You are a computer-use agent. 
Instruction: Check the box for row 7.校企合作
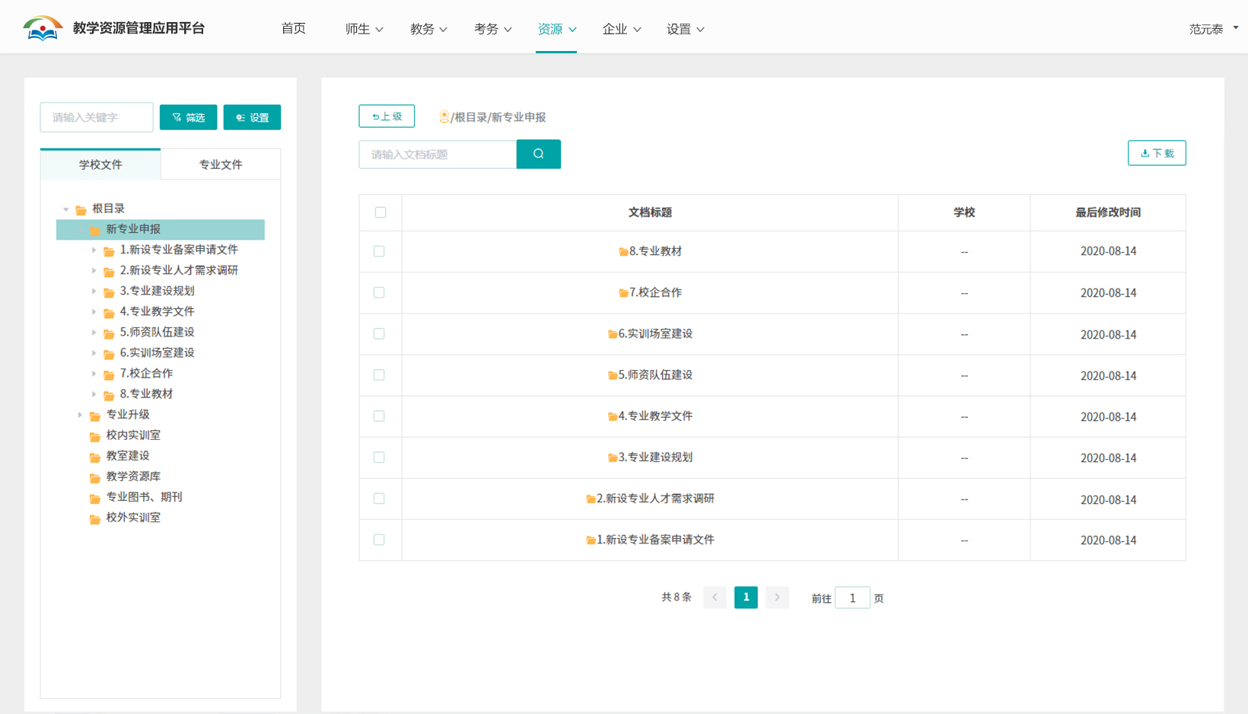click(x=379, y=292)
